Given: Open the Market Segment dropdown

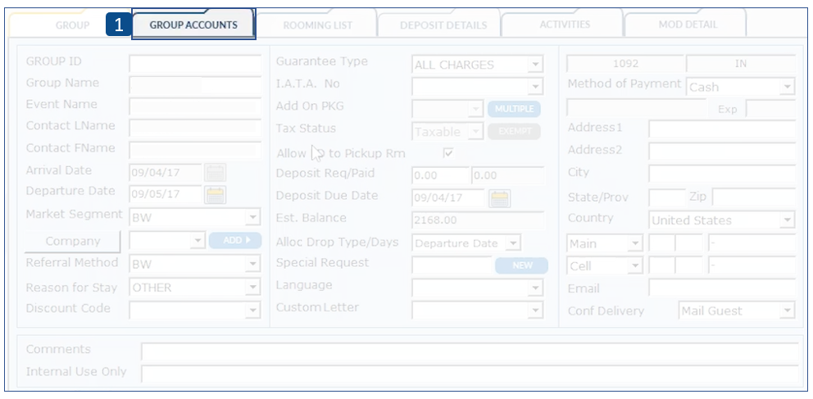Looking at the screenshot, I should tap(253, 218).
